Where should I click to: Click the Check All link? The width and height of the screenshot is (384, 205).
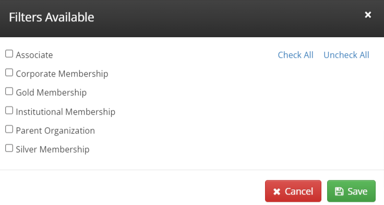pos(295,55)
